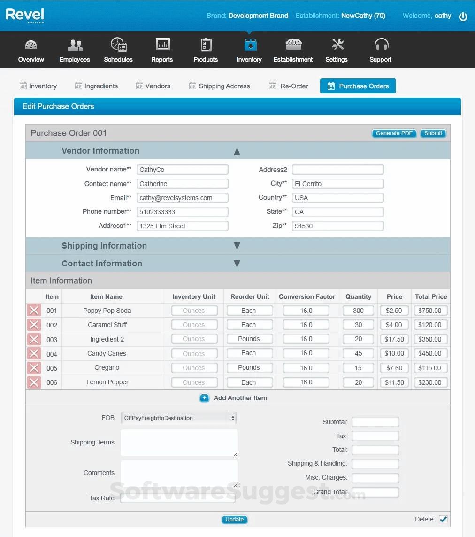Switch to the Vendors tab
The image size is (475, 537).
(x=153, y=86)
